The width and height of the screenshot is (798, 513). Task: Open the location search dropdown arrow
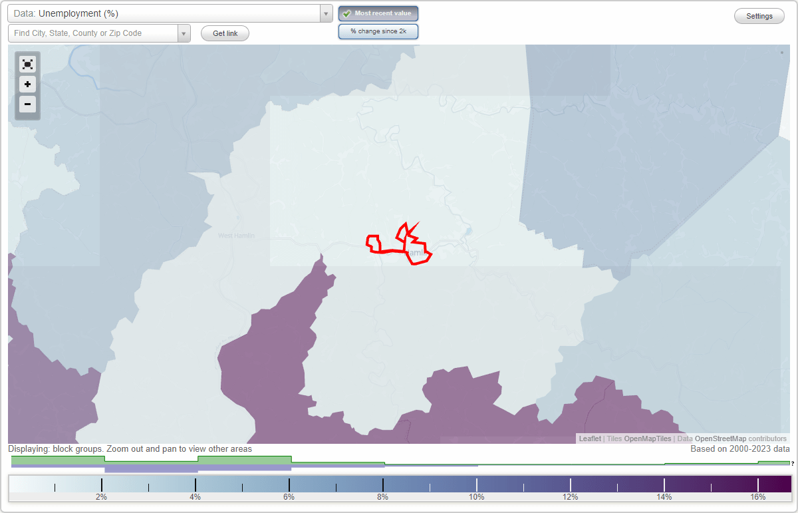point(184,33)
